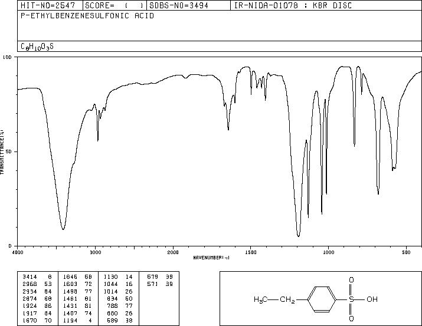Select the IR-NIDA-01078 : KBR DISC label
The image size is (422, 326).
[x=293, y=5]
